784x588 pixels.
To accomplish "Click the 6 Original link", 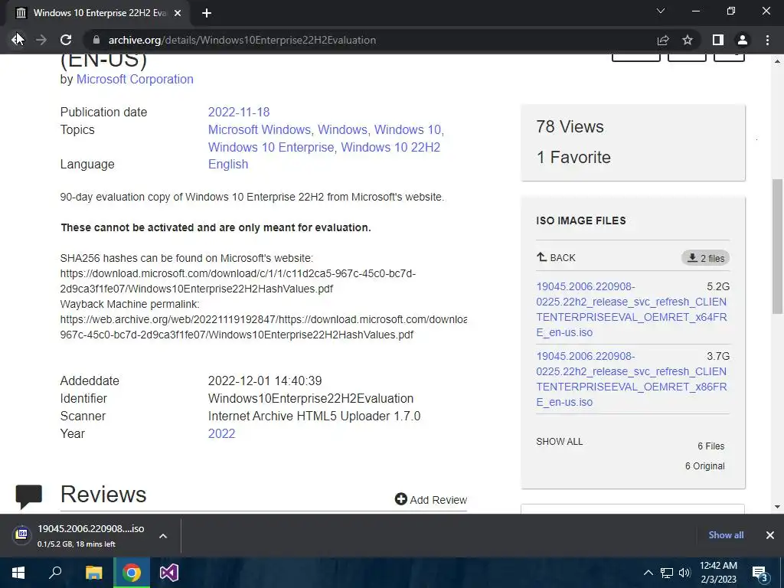I will coord(704,466).
